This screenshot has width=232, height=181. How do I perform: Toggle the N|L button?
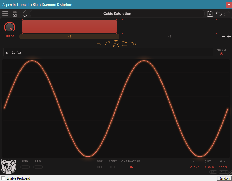[223, 172]
